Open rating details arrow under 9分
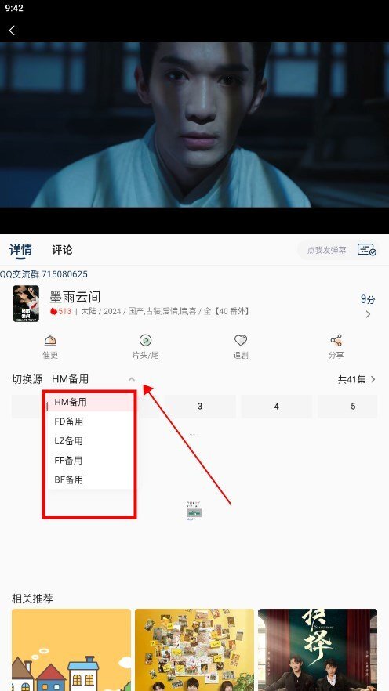The image size is (389, 691). (368, 314)
